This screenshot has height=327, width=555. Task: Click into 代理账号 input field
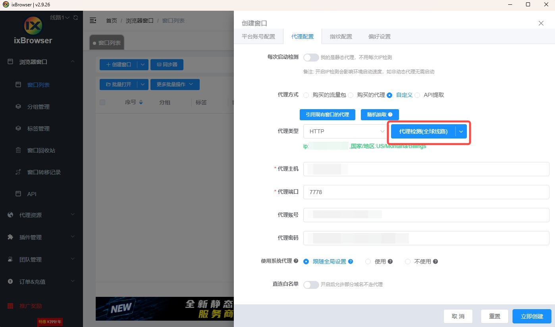click(x=426, y=215)
